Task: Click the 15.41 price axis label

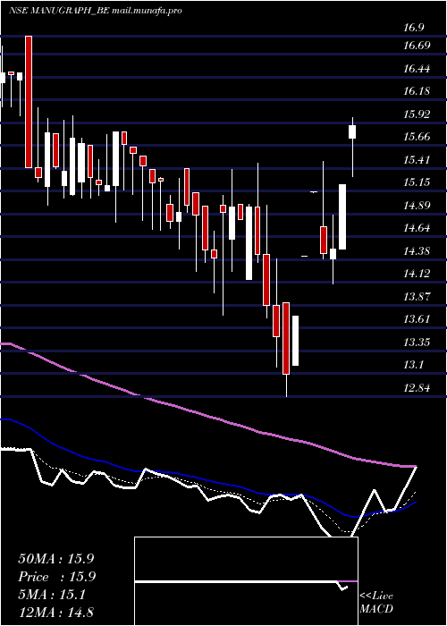Action: coord(417,160)
